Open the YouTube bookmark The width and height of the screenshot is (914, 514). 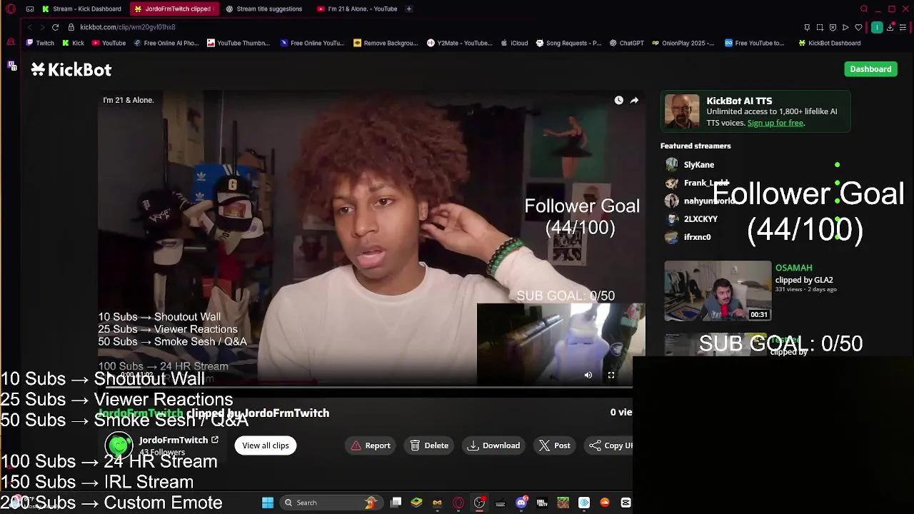pyautogui.click(x=109, y=43)
